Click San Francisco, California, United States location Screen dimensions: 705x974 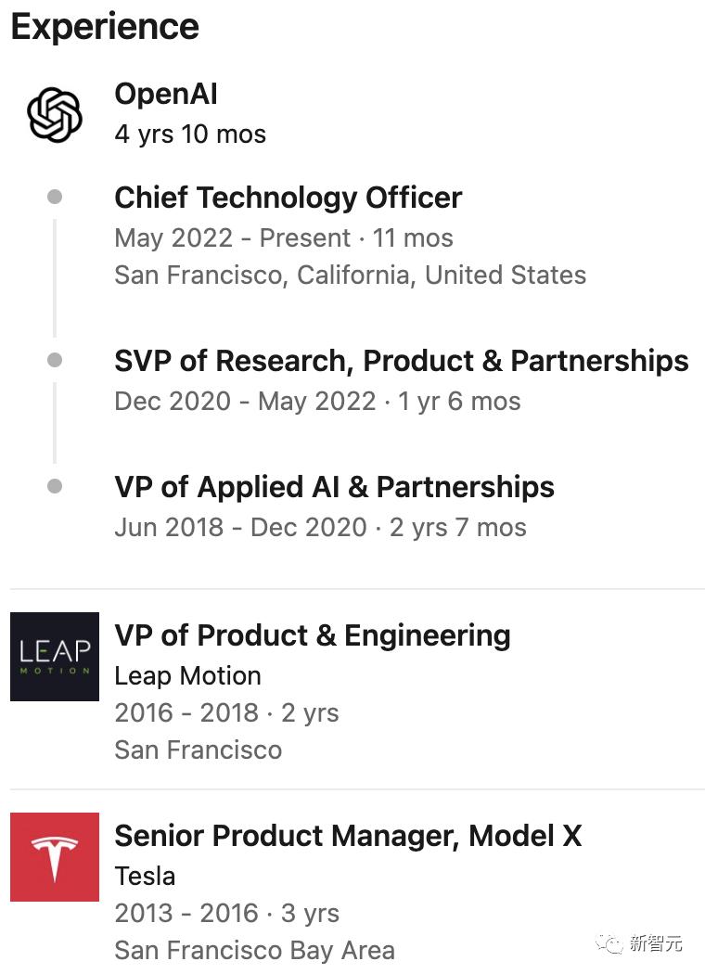coord(350,276)
